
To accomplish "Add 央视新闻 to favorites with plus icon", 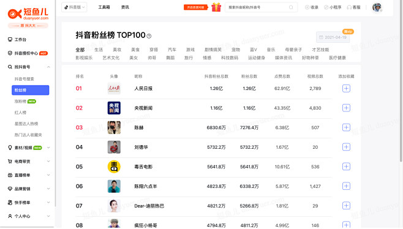I will tap(346, 108).
